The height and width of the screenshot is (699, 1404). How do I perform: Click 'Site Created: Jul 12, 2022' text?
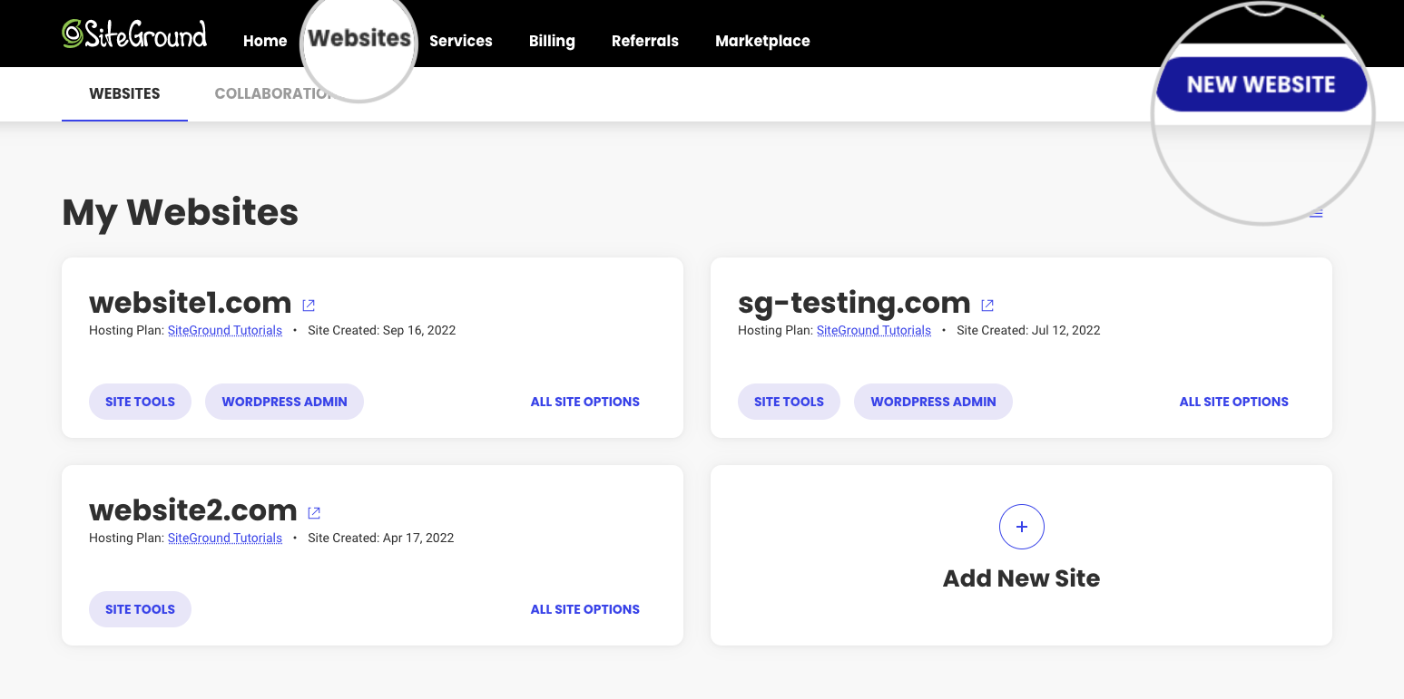(x=1028, y=331)
